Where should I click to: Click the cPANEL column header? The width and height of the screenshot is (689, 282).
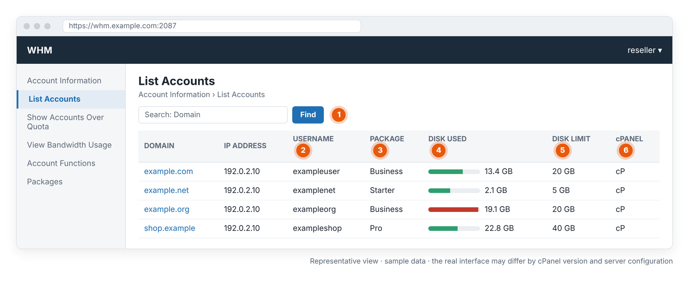point(629,139)
